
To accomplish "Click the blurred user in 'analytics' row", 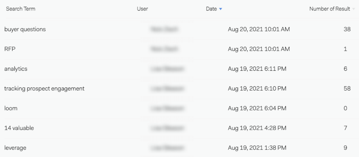I will (x=167, y=69).
